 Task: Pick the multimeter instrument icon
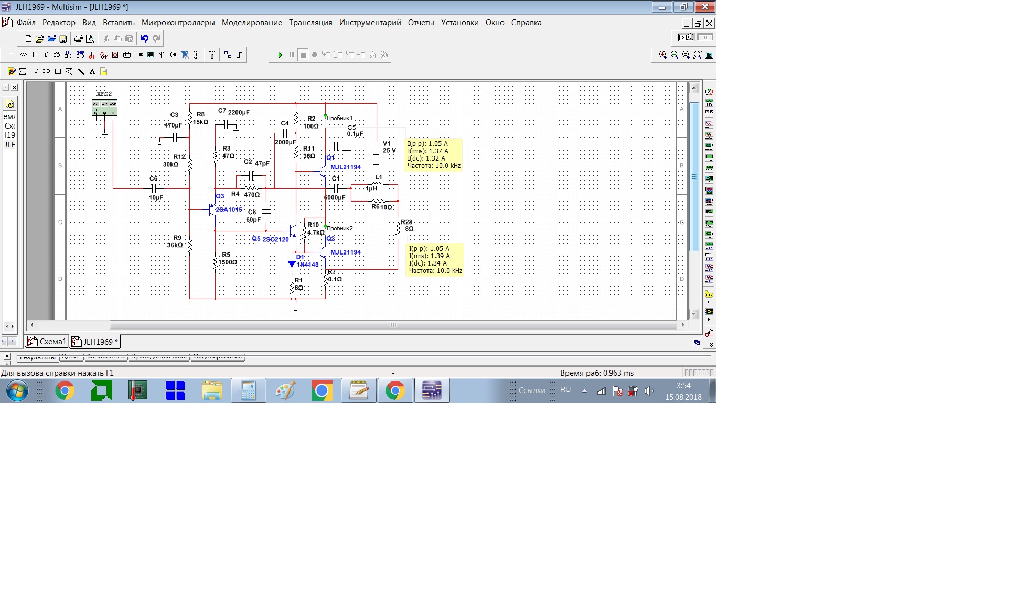(x=709, y=92)
